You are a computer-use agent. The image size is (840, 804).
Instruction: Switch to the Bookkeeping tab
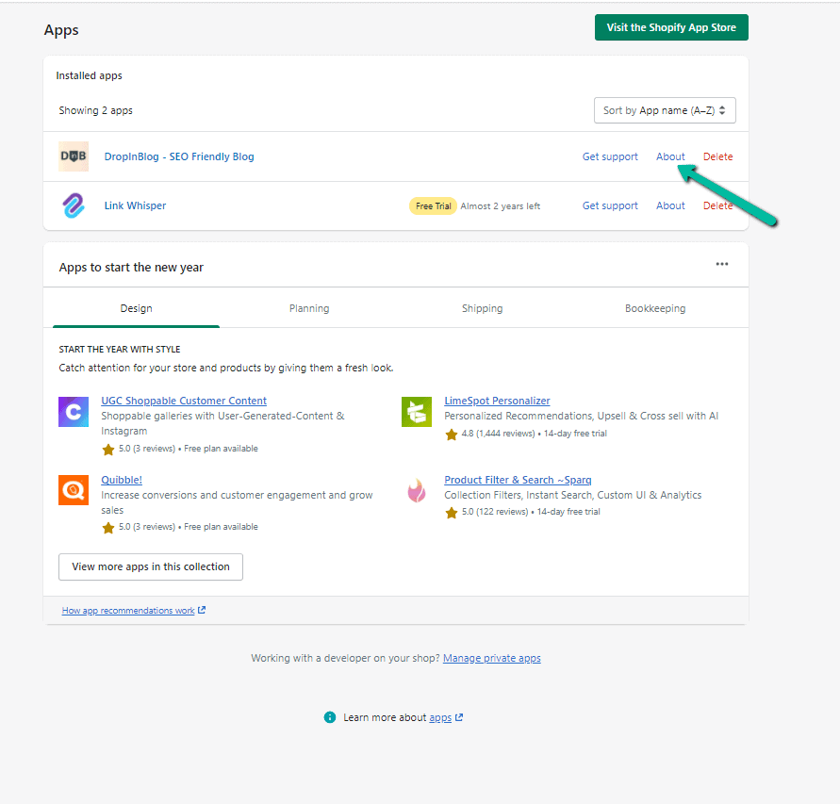pyautogui.click(x=655, y=308)
